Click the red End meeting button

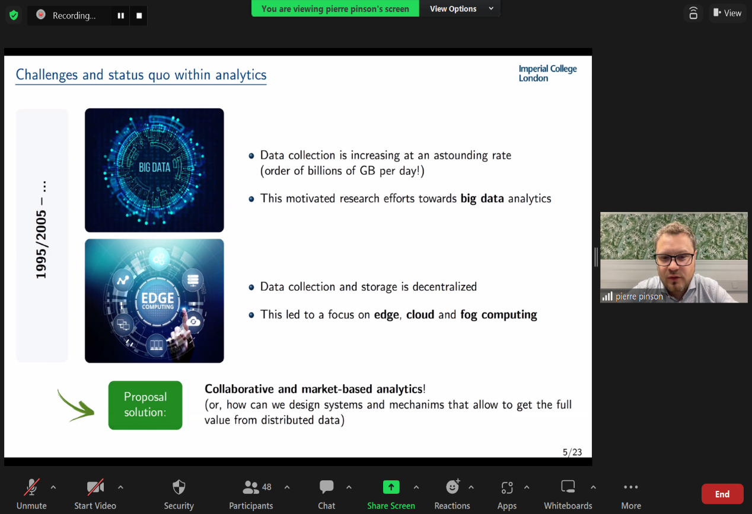(722, 494)
